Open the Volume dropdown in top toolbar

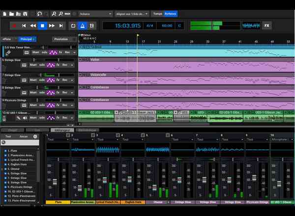[x=96, y=14]
